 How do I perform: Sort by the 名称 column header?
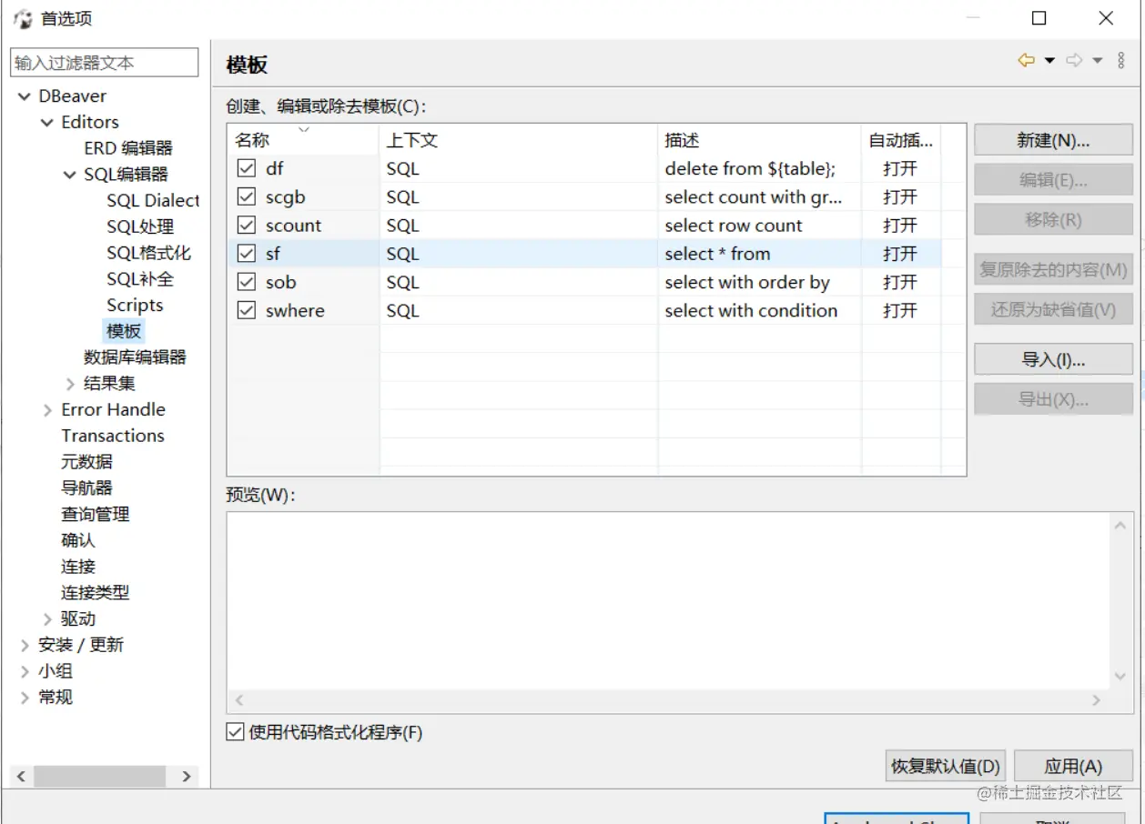[x=303, y=140]
